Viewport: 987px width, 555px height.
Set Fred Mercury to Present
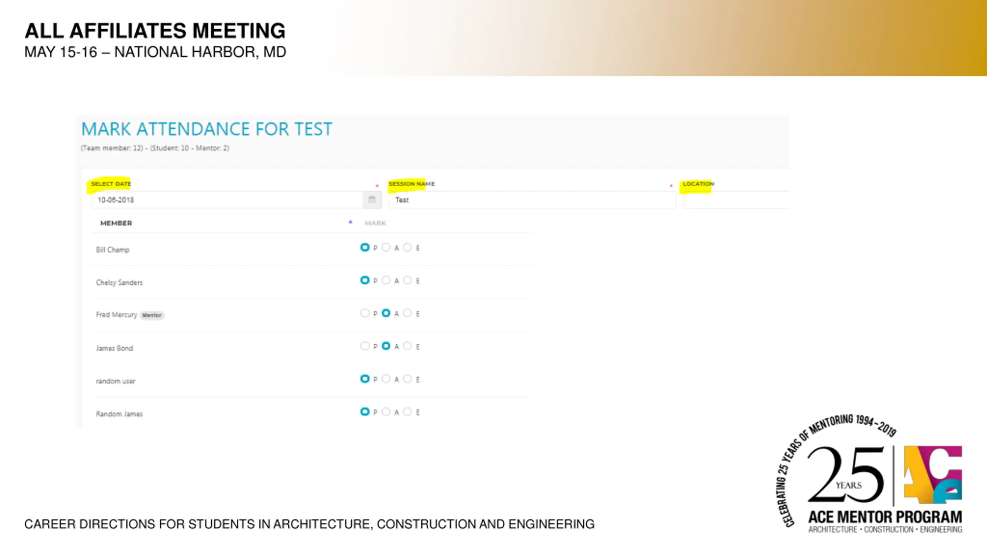tap(365, 313)
